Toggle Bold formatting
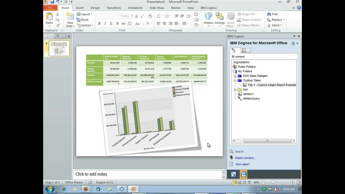The image size is (345, 194). 99,24
